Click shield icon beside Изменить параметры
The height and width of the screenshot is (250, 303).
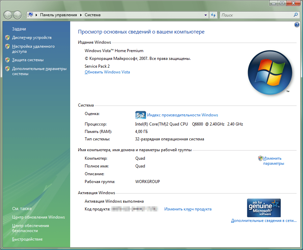click(x=260, y=158)
